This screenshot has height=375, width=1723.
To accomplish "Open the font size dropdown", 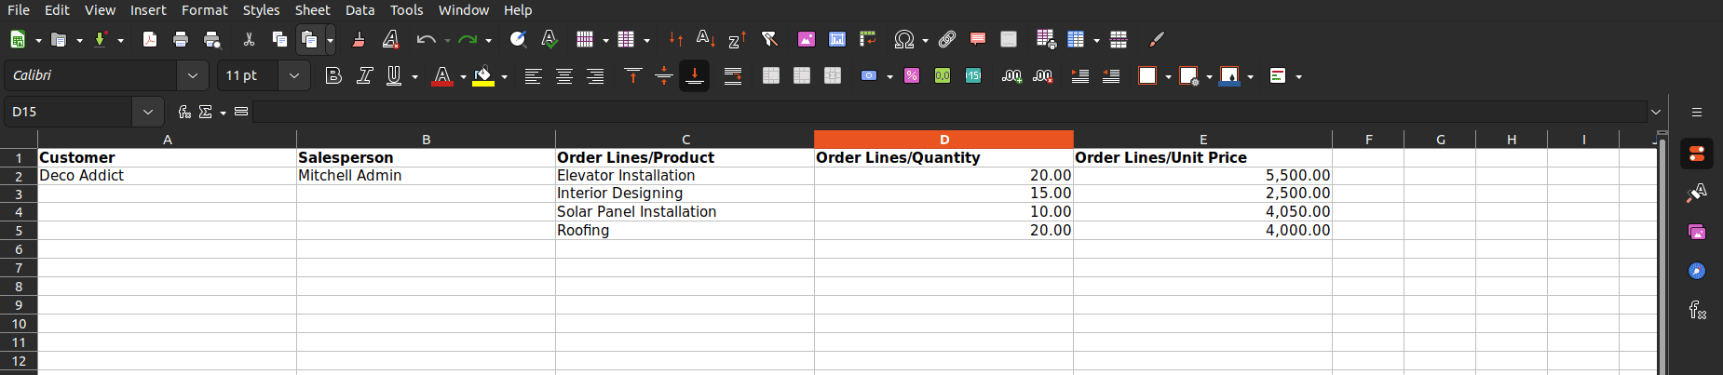I will (293, 75).
